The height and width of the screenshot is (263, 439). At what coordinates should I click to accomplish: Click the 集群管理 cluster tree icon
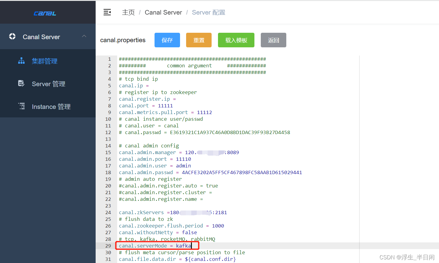(x=21, y=61)
